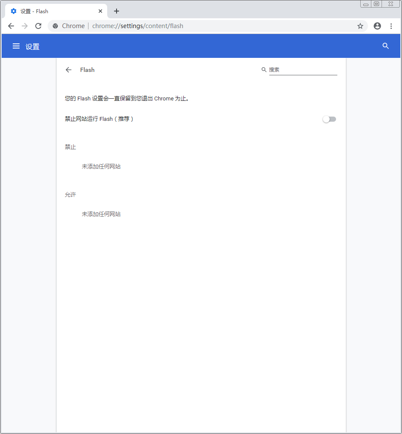Click the 允许 section label
Screen dimensions: 402x434
click(x=70, y=194)
